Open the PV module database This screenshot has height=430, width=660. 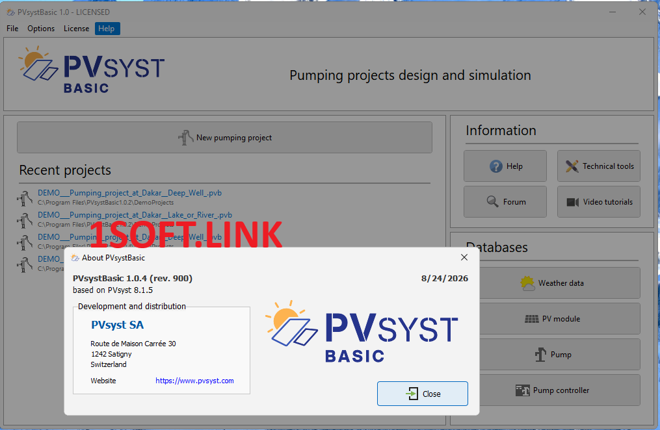point(559,319)
